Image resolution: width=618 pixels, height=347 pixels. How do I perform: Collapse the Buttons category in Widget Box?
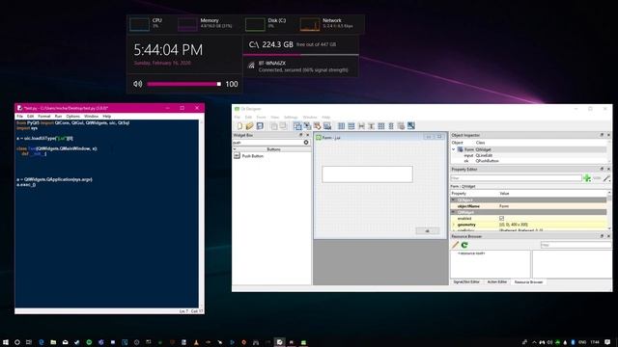235,149
